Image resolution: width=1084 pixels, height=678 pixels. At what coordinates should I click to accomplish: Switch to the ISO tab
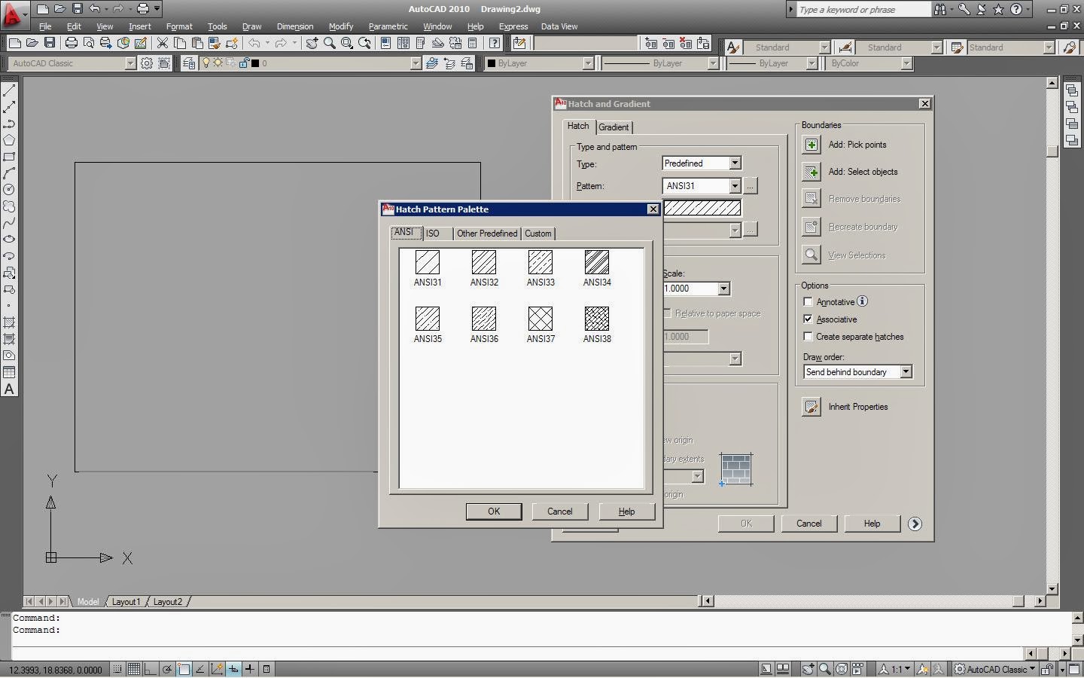(x=434, y=234)
